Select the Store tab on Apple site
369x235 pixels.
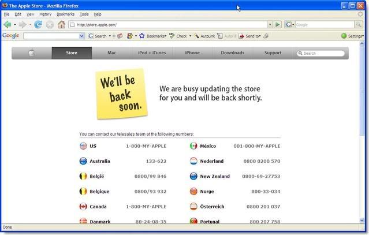[72, 53]
